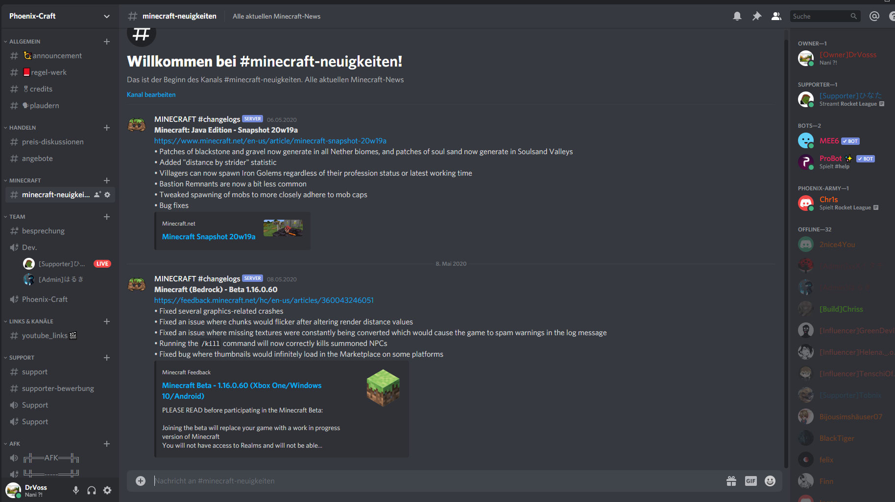The image size is (895, 502).
Task: Open the GIF picker
Action: tap(750, 481)
